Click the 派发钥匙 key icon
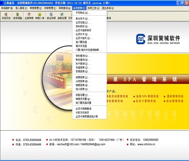Screen dimensions: 189x161 point(18,16)
